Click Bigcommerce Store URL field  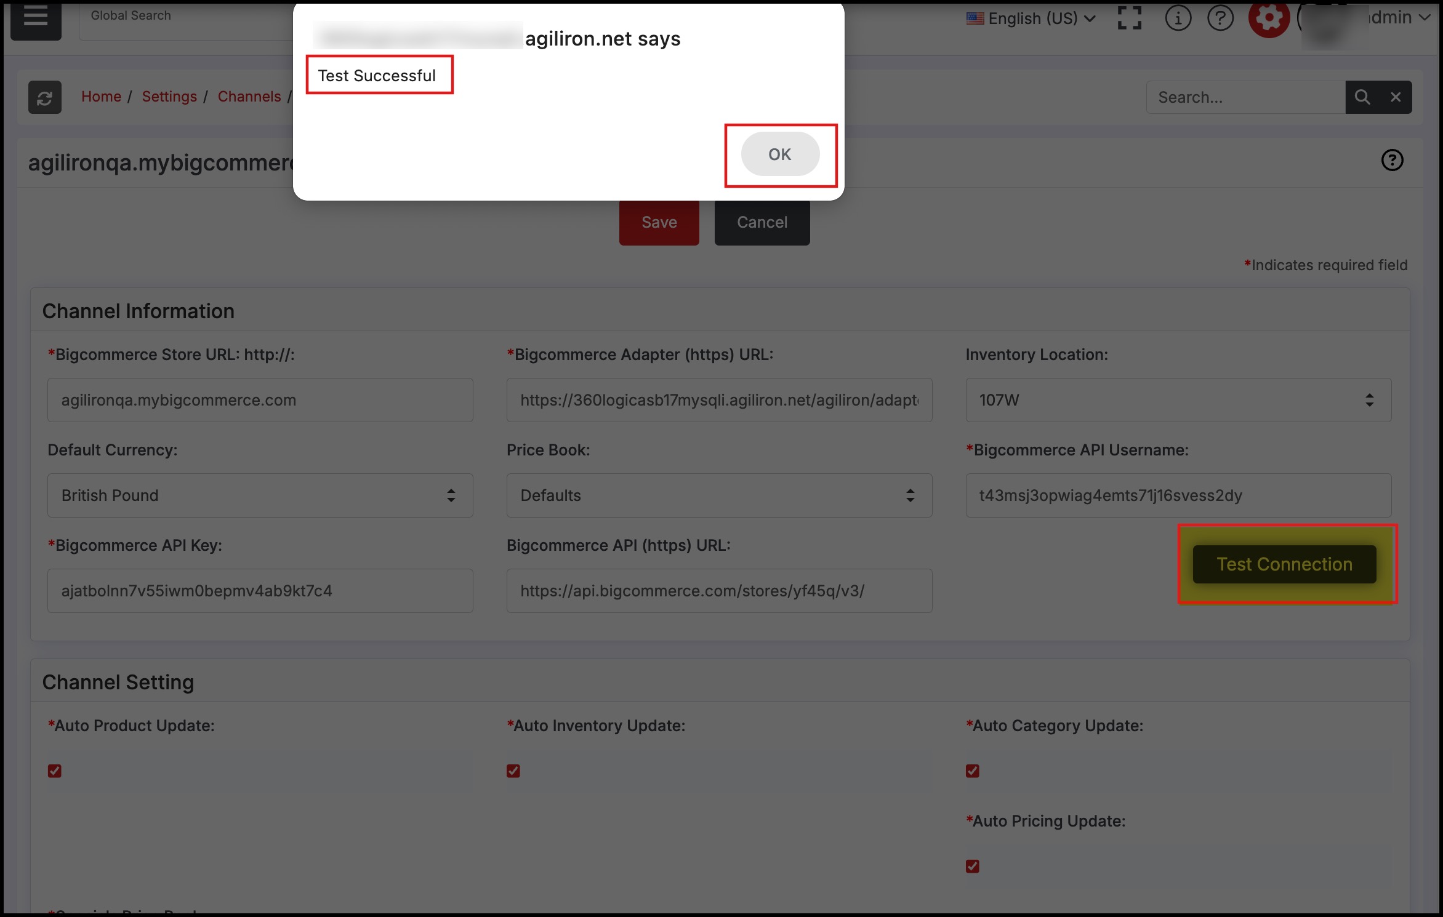click(x=260, y=400)
